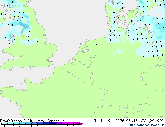Screen dimensions: 165x127
Task: Click the 'Tu 14-01-2025' date text
Action: pyautogui.click(x=109, y=121)
